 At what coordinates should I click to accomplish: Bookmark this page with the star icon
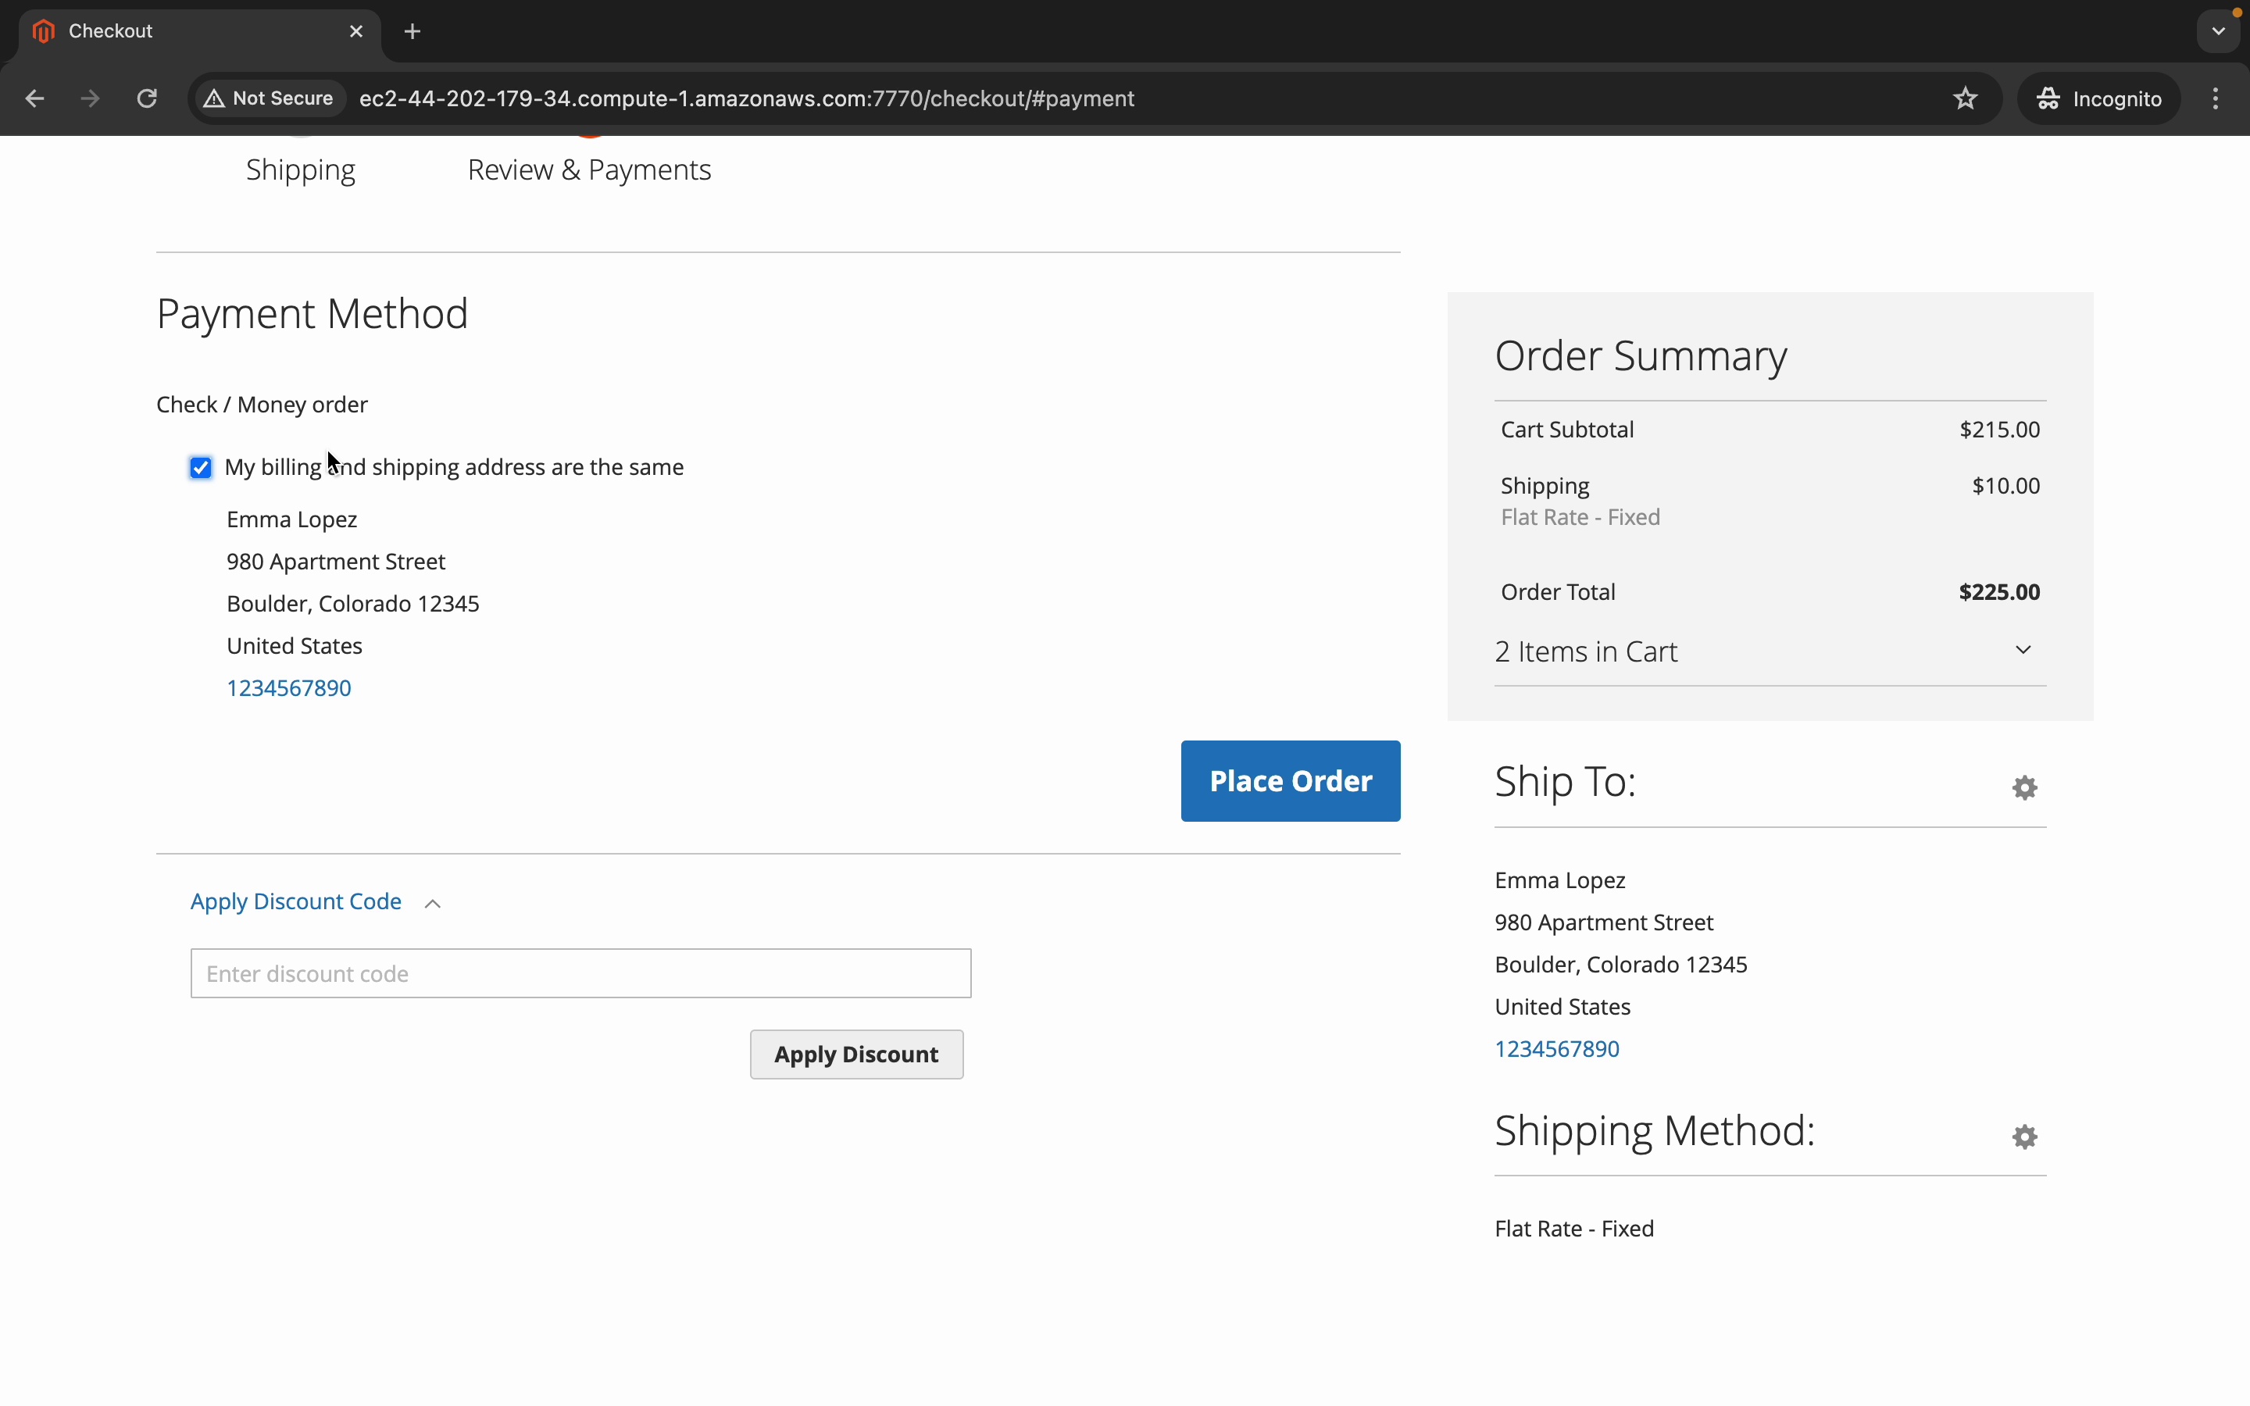pos(1965,98)
